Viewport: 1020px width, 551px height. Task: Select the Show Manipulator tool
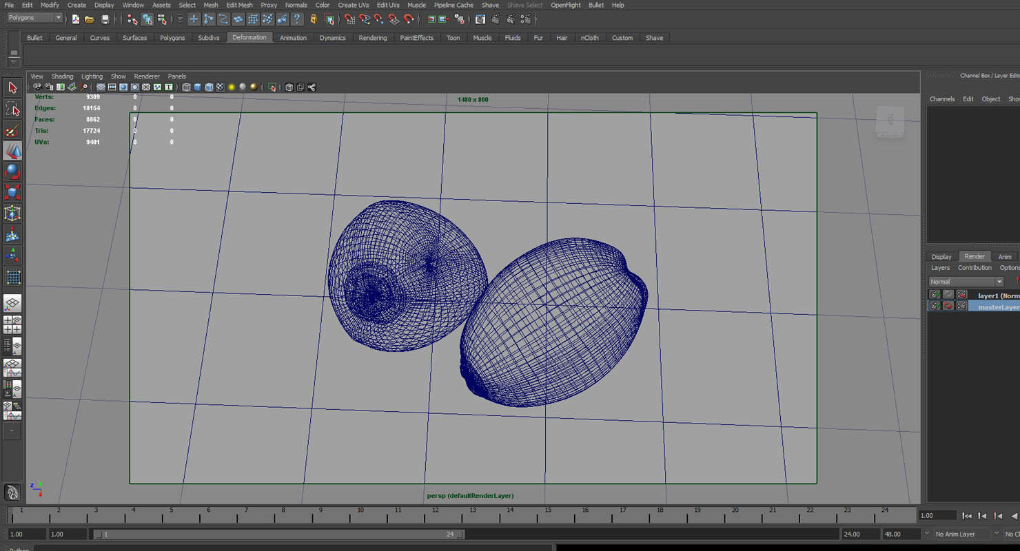point(12,256)
